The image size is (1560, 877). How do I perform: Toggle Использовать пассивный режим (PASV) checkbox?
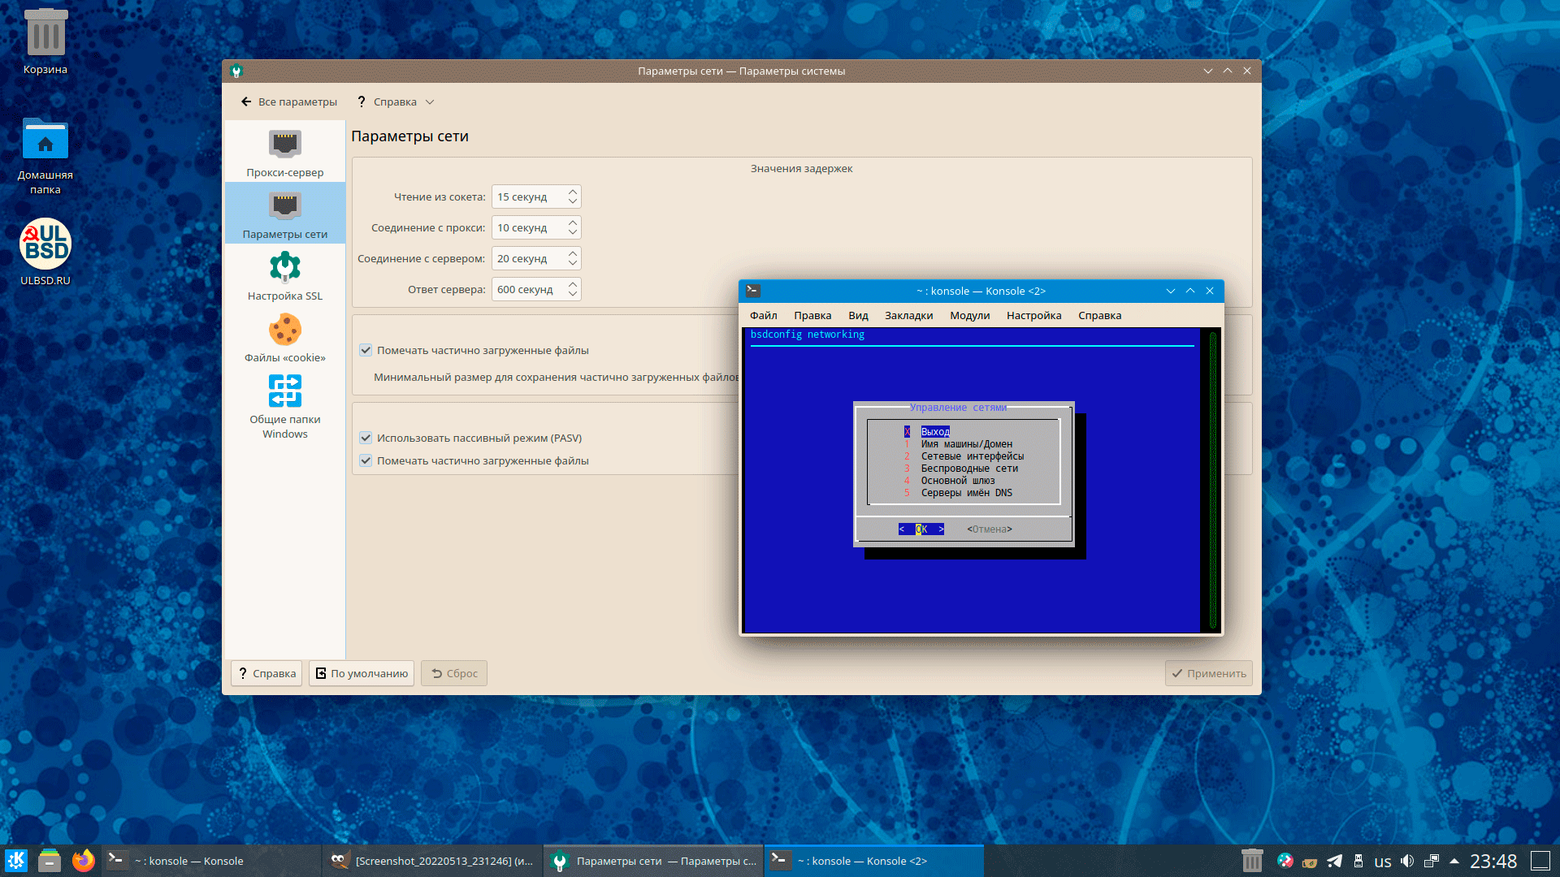pos(366,438)
